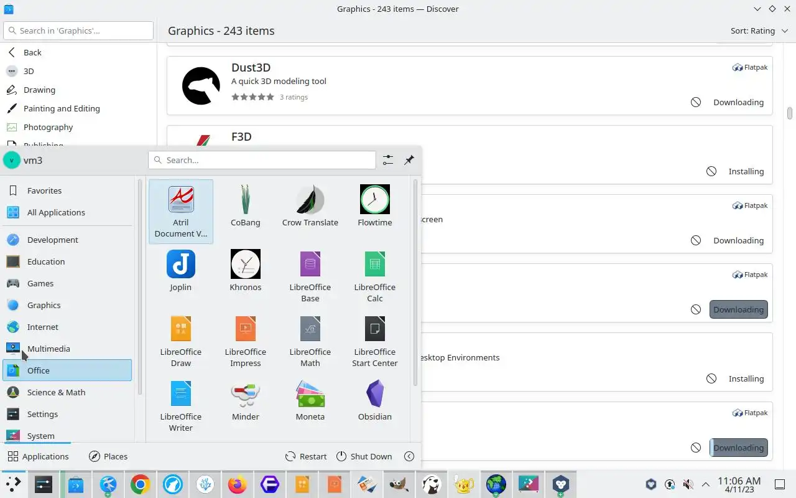Open the clock showing 11:06 AM
The width and height of the screenshot is (796, 498).
[739, 484]
